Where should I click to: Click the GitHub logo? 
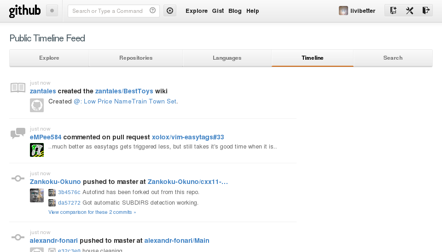[x=25, y=11]
